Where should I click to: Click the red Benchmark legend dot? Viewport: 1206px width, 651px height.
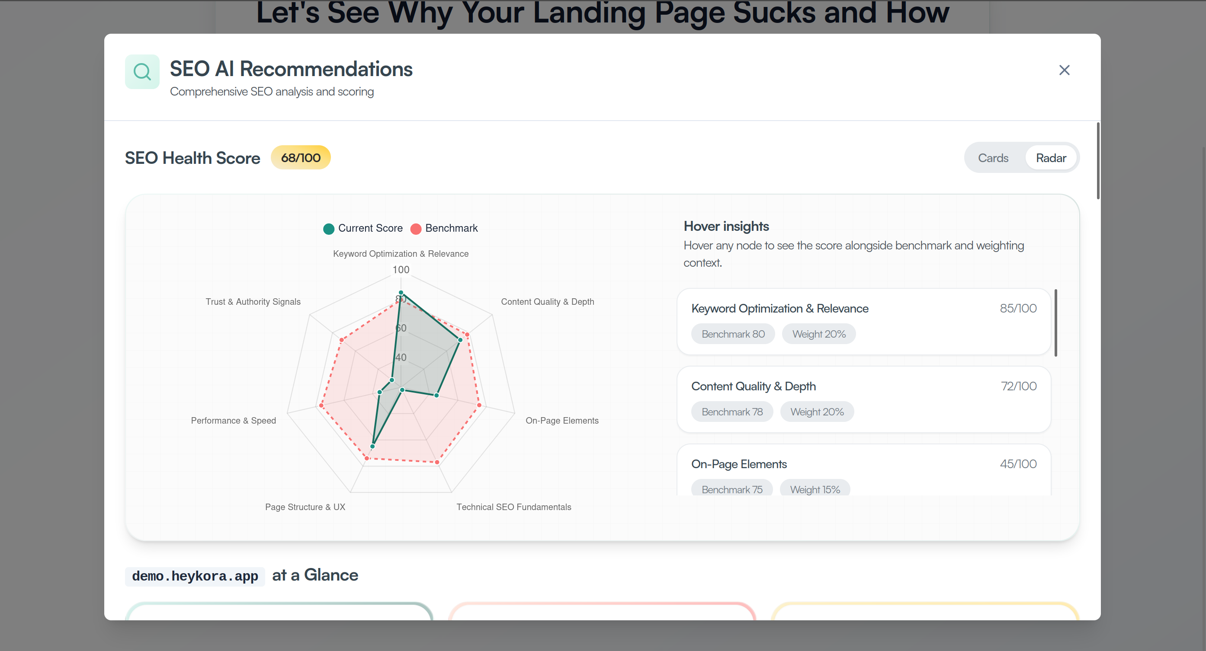[x=416, y=229]
